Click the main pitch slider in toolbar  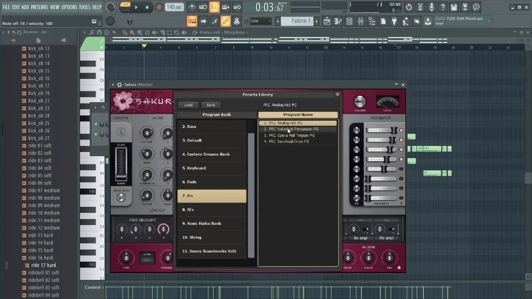click(x=130, y=21)
